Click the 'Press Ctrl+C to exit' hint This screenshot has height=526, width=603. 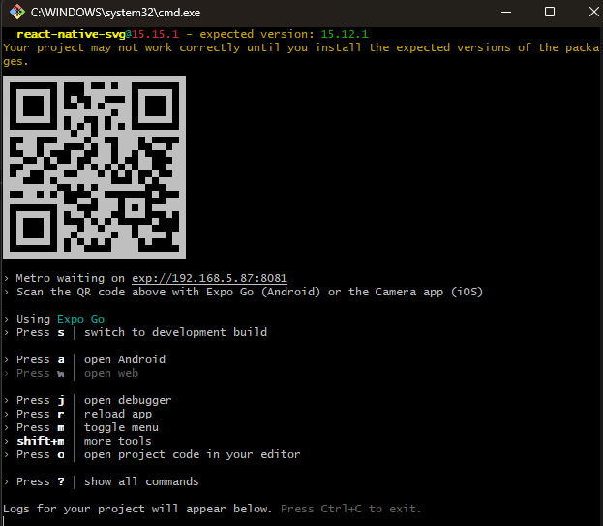pyautogui.click(x=350, y=509)
